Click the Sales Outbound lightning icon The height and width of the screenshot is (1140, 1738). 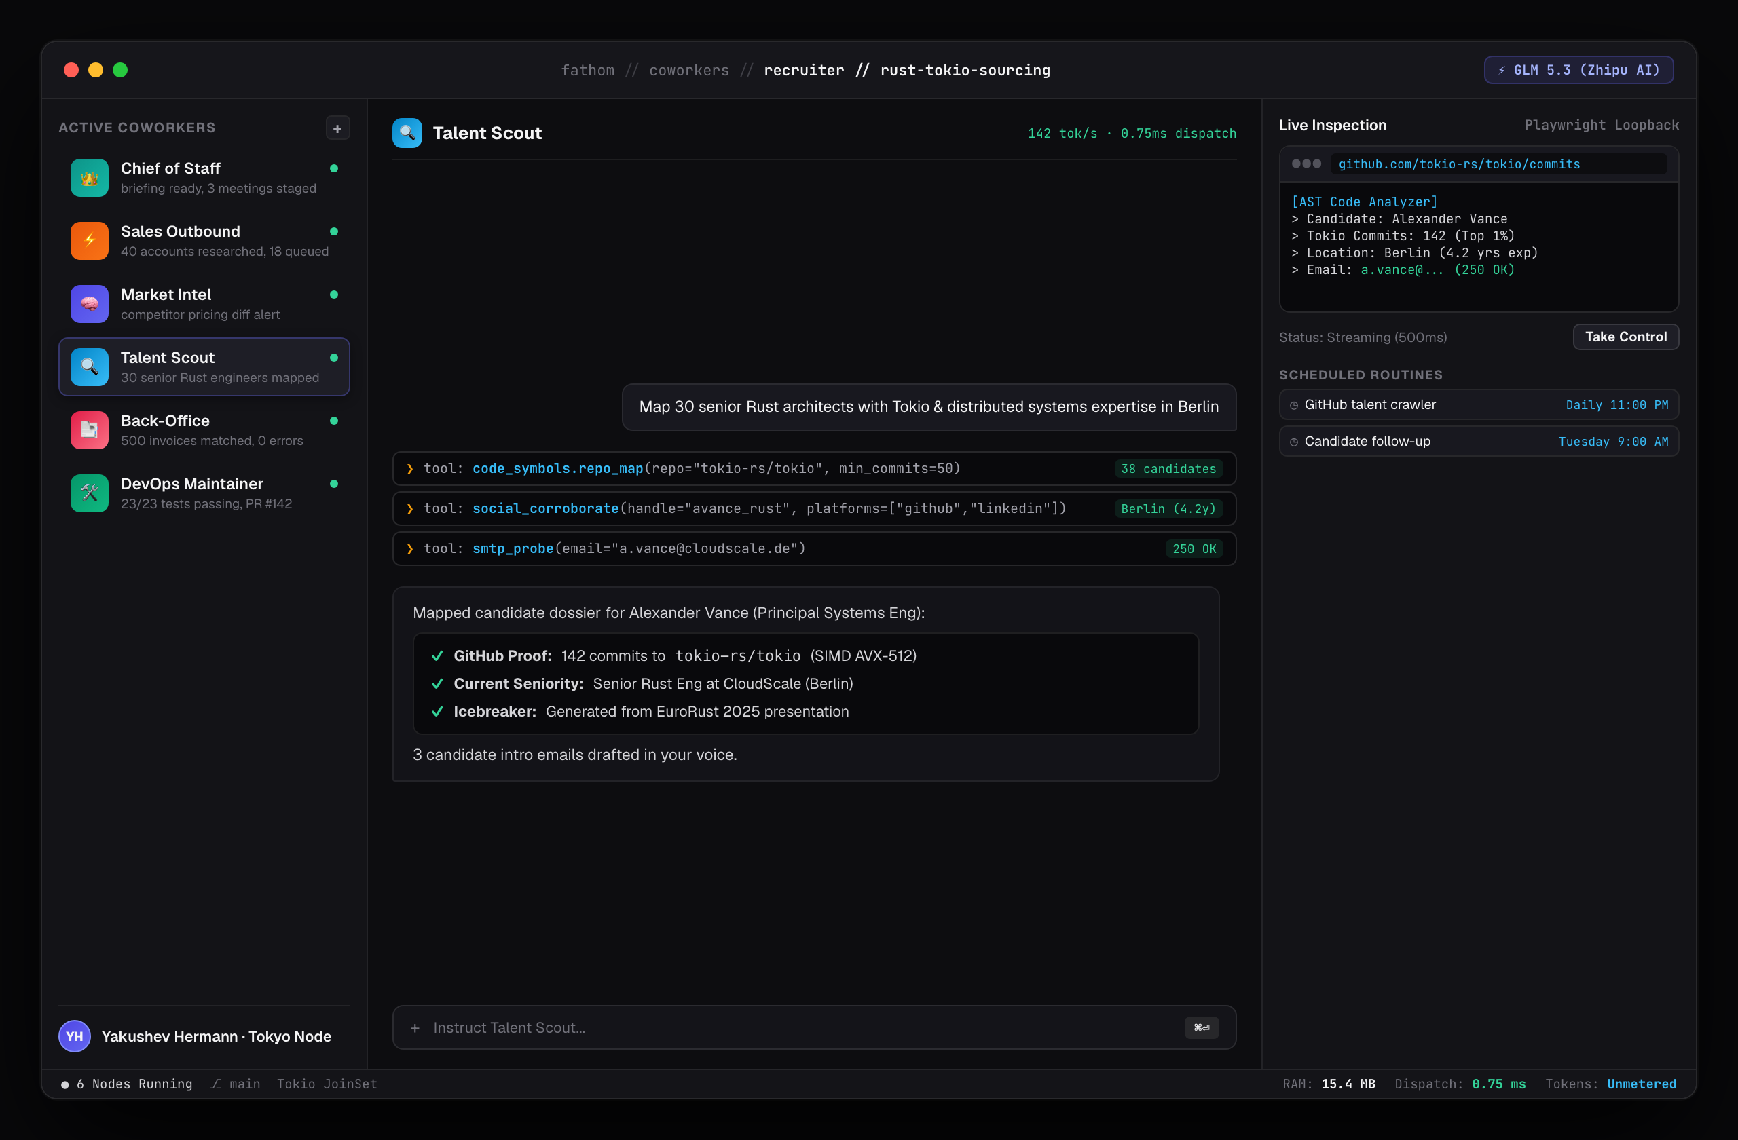click(89, 241)
